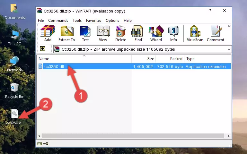Select the Recycle Bin desktop icon

pyautogui.click(x=15, y=91)
